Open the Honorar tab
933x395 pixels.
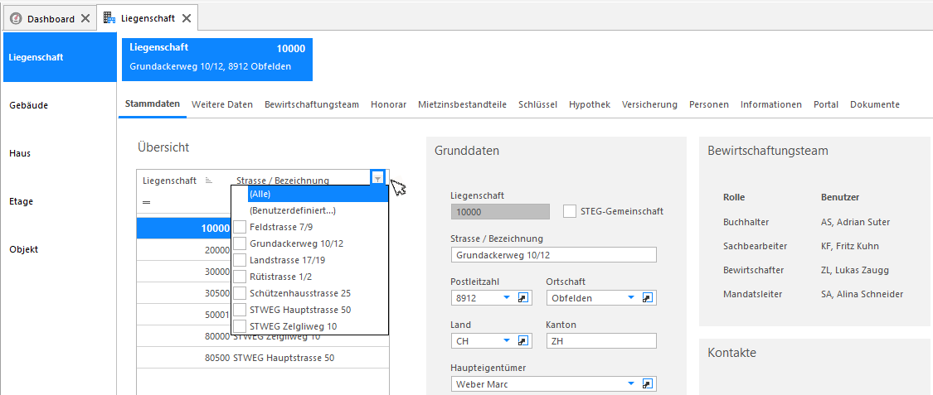[389, 104]
